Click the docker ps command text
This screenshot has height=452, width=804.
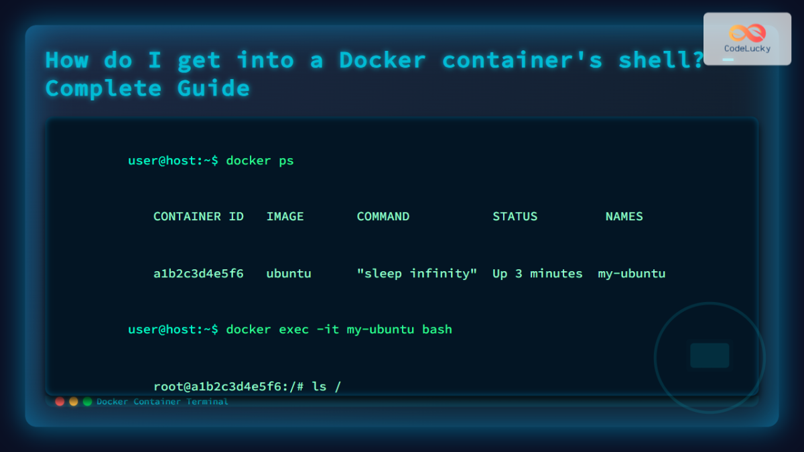(261, 161)
